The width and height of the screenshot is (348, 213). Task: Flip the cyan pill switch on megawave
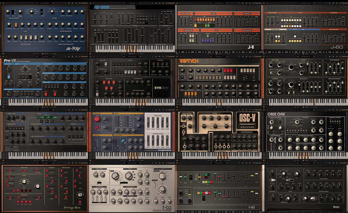point(123,141)
